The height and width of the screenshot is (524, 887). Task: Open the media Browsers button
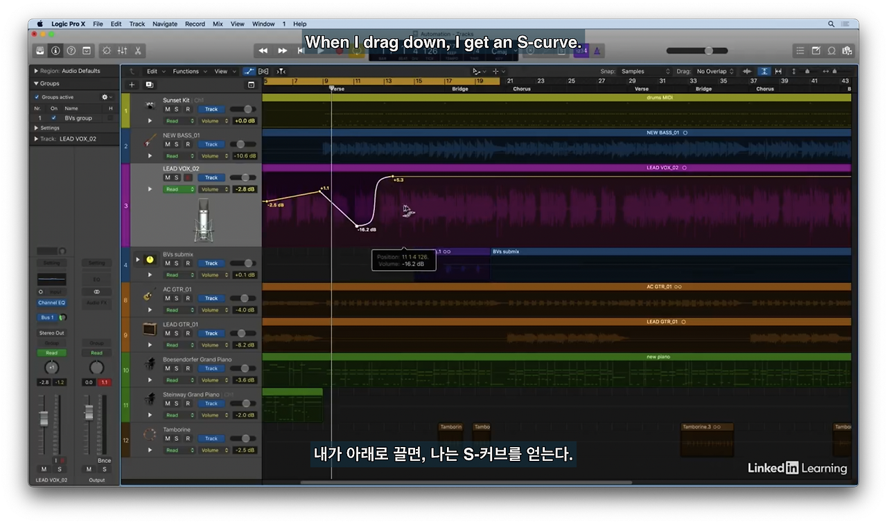click(847, 51)
